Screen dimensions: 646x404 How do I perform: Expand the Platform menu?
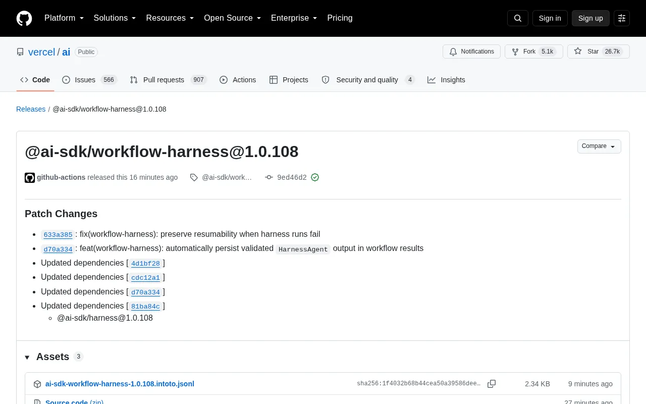pyautogui.click(x=64, y=18)
